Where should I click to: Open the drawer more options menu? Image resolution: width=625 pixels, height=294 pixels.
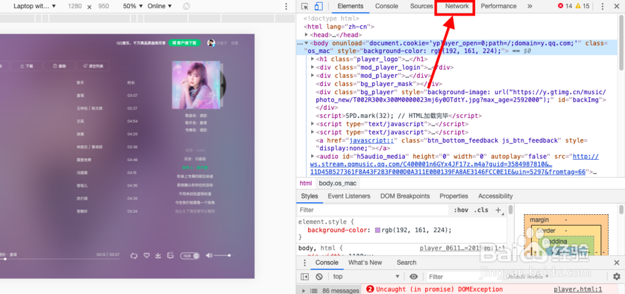click(x=304, y=263)
